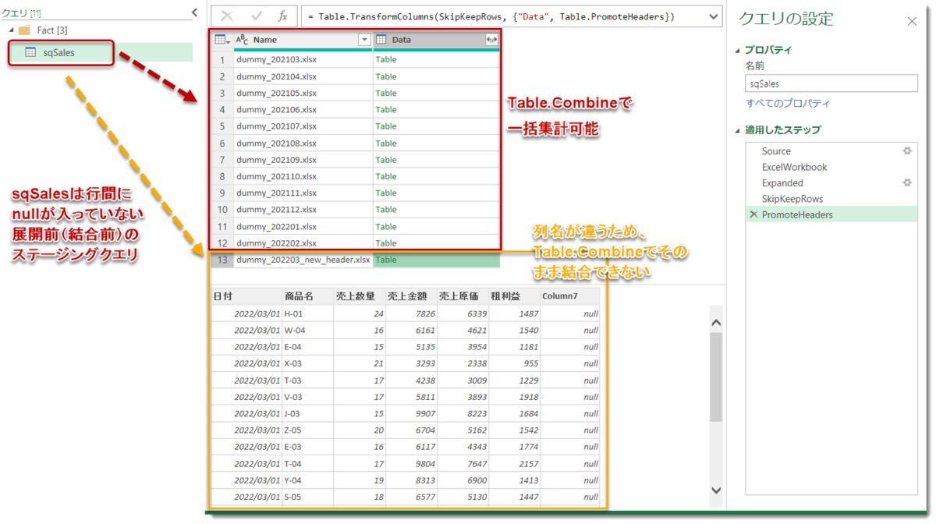Click the 売上数量 preview column header
Image resolution: width=936 pixels, height=524 pixels.
(360, 296)
